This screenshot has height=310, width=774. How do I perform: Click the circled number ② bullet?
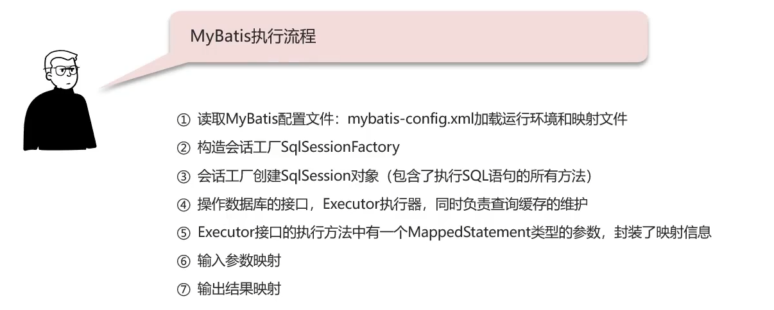pos(184,147)
